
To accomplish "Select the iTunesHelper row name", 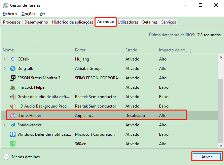I will tap(29, 116).
